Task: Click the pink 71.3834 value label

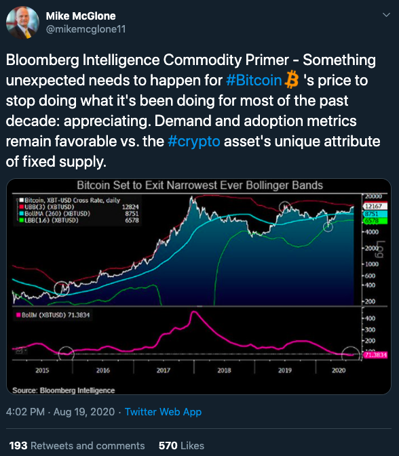Action: click(x=375, y=355)
